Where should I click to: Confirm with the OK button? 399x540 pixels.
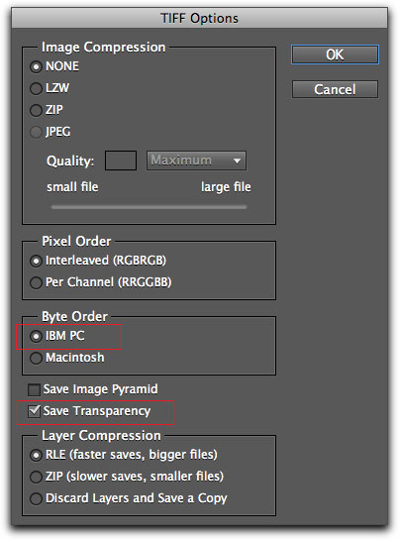pos(335,54)
